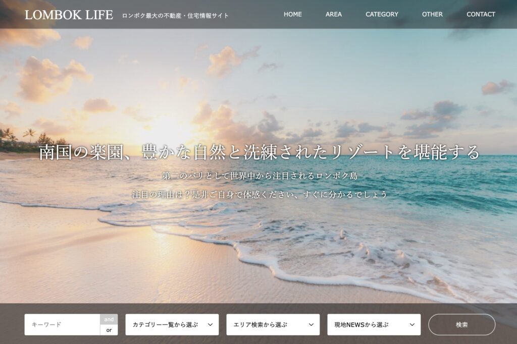
Task: Click the chevron arrow in the local NEWS selector
Action: coord(412,325)
